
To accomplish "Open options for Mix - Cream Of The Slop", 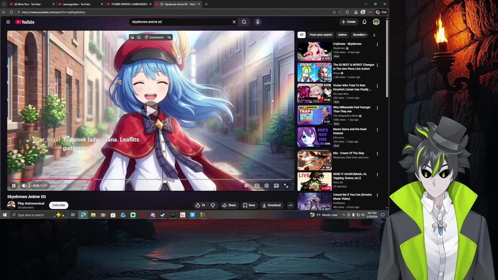I will coord(377,154).
